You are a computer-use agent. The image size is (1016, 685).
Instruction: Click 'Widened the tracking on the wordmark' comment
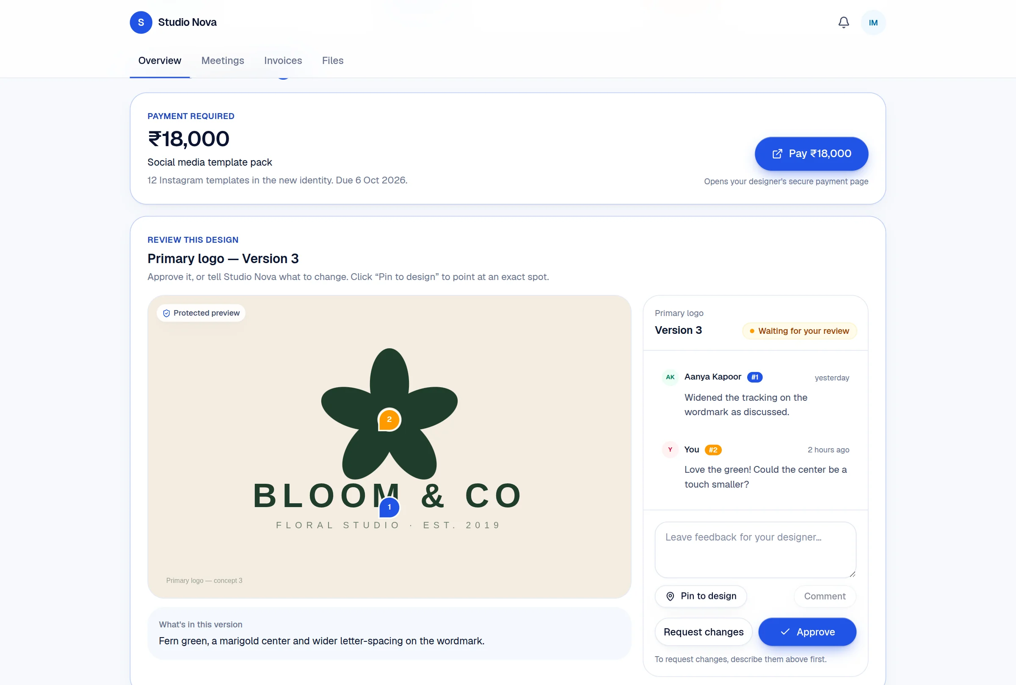point(745,405)
